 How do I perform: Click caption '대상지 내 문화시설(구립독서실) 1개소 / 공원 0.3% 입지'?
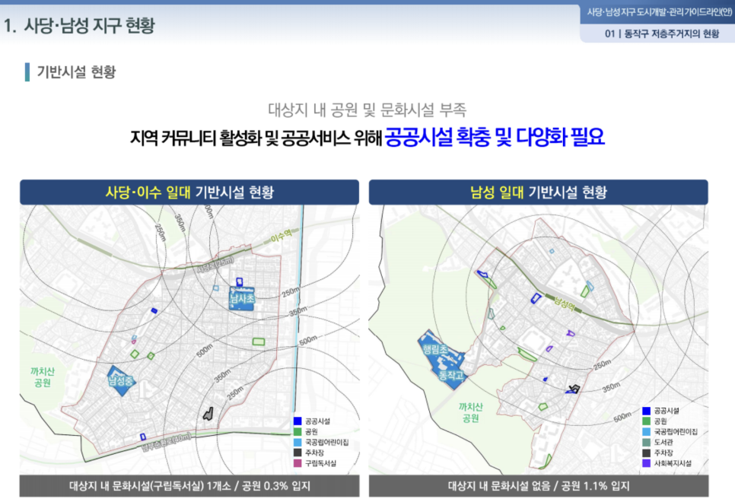pyautogui.click(x=189, y=486)
